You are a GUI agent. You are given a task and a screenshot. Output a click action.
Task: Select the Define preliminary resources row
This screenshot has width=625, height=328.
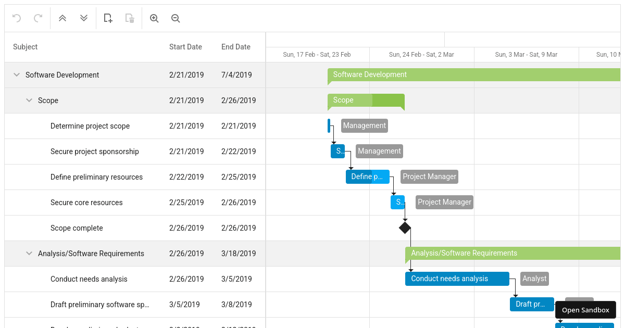click(x=135, y=177)
